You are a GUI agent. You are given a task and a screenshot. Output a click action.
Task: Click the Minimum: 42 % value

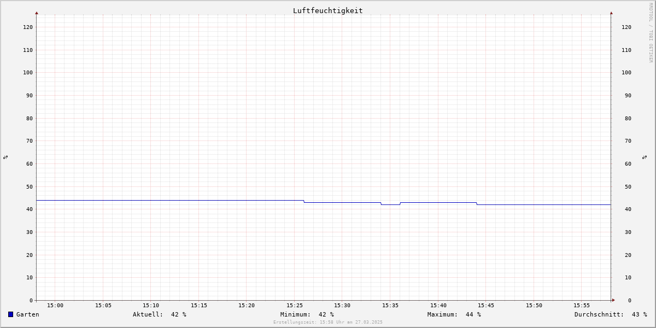(307, 314)
